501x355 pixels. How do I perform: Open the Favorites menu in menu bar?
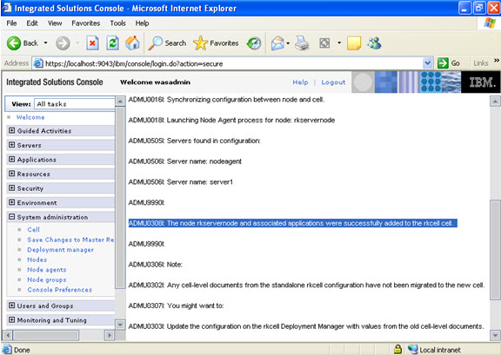[85, 23]
